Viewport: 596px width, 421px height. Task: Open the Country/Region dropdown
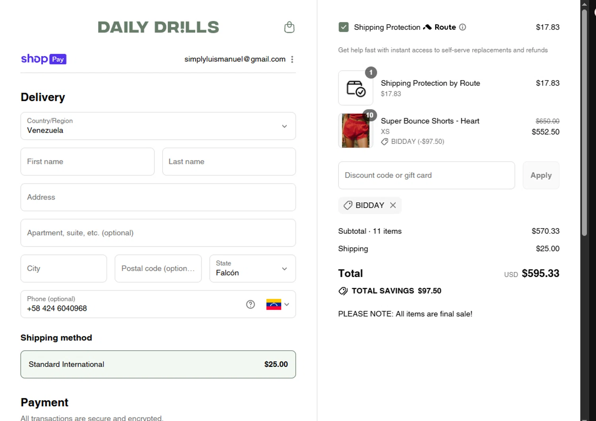158,126
